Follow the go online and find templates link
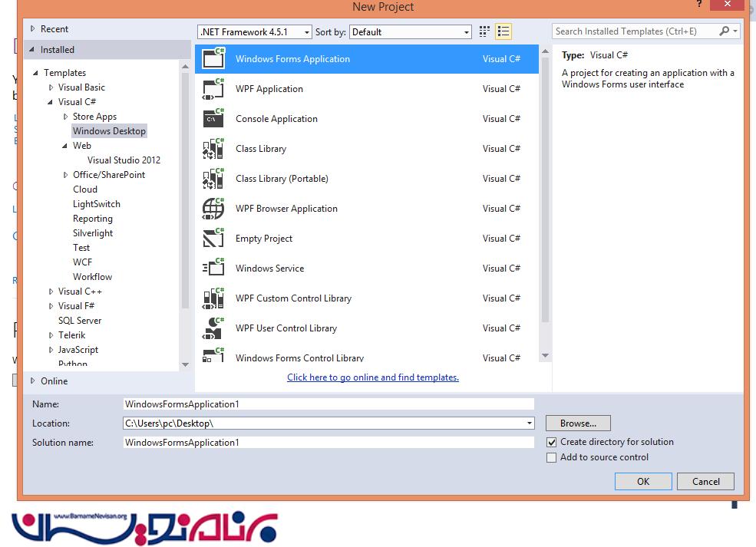This screenshot has width=756, height=547. [373, 377]
